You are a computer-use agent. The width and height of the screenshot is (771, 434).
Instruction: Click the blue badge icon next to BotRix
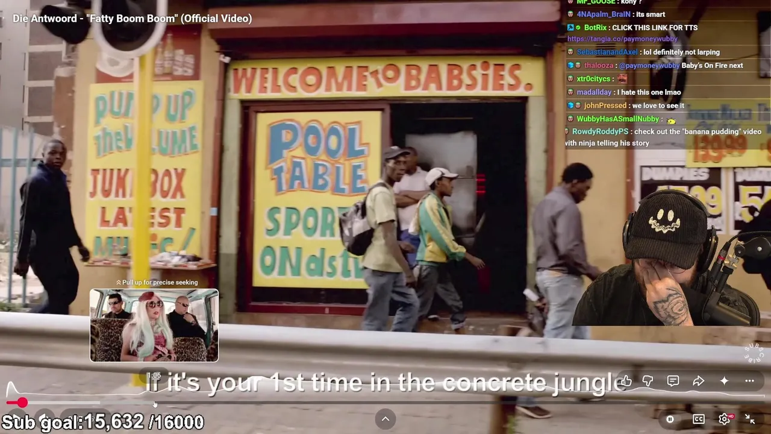pos(570,28)
